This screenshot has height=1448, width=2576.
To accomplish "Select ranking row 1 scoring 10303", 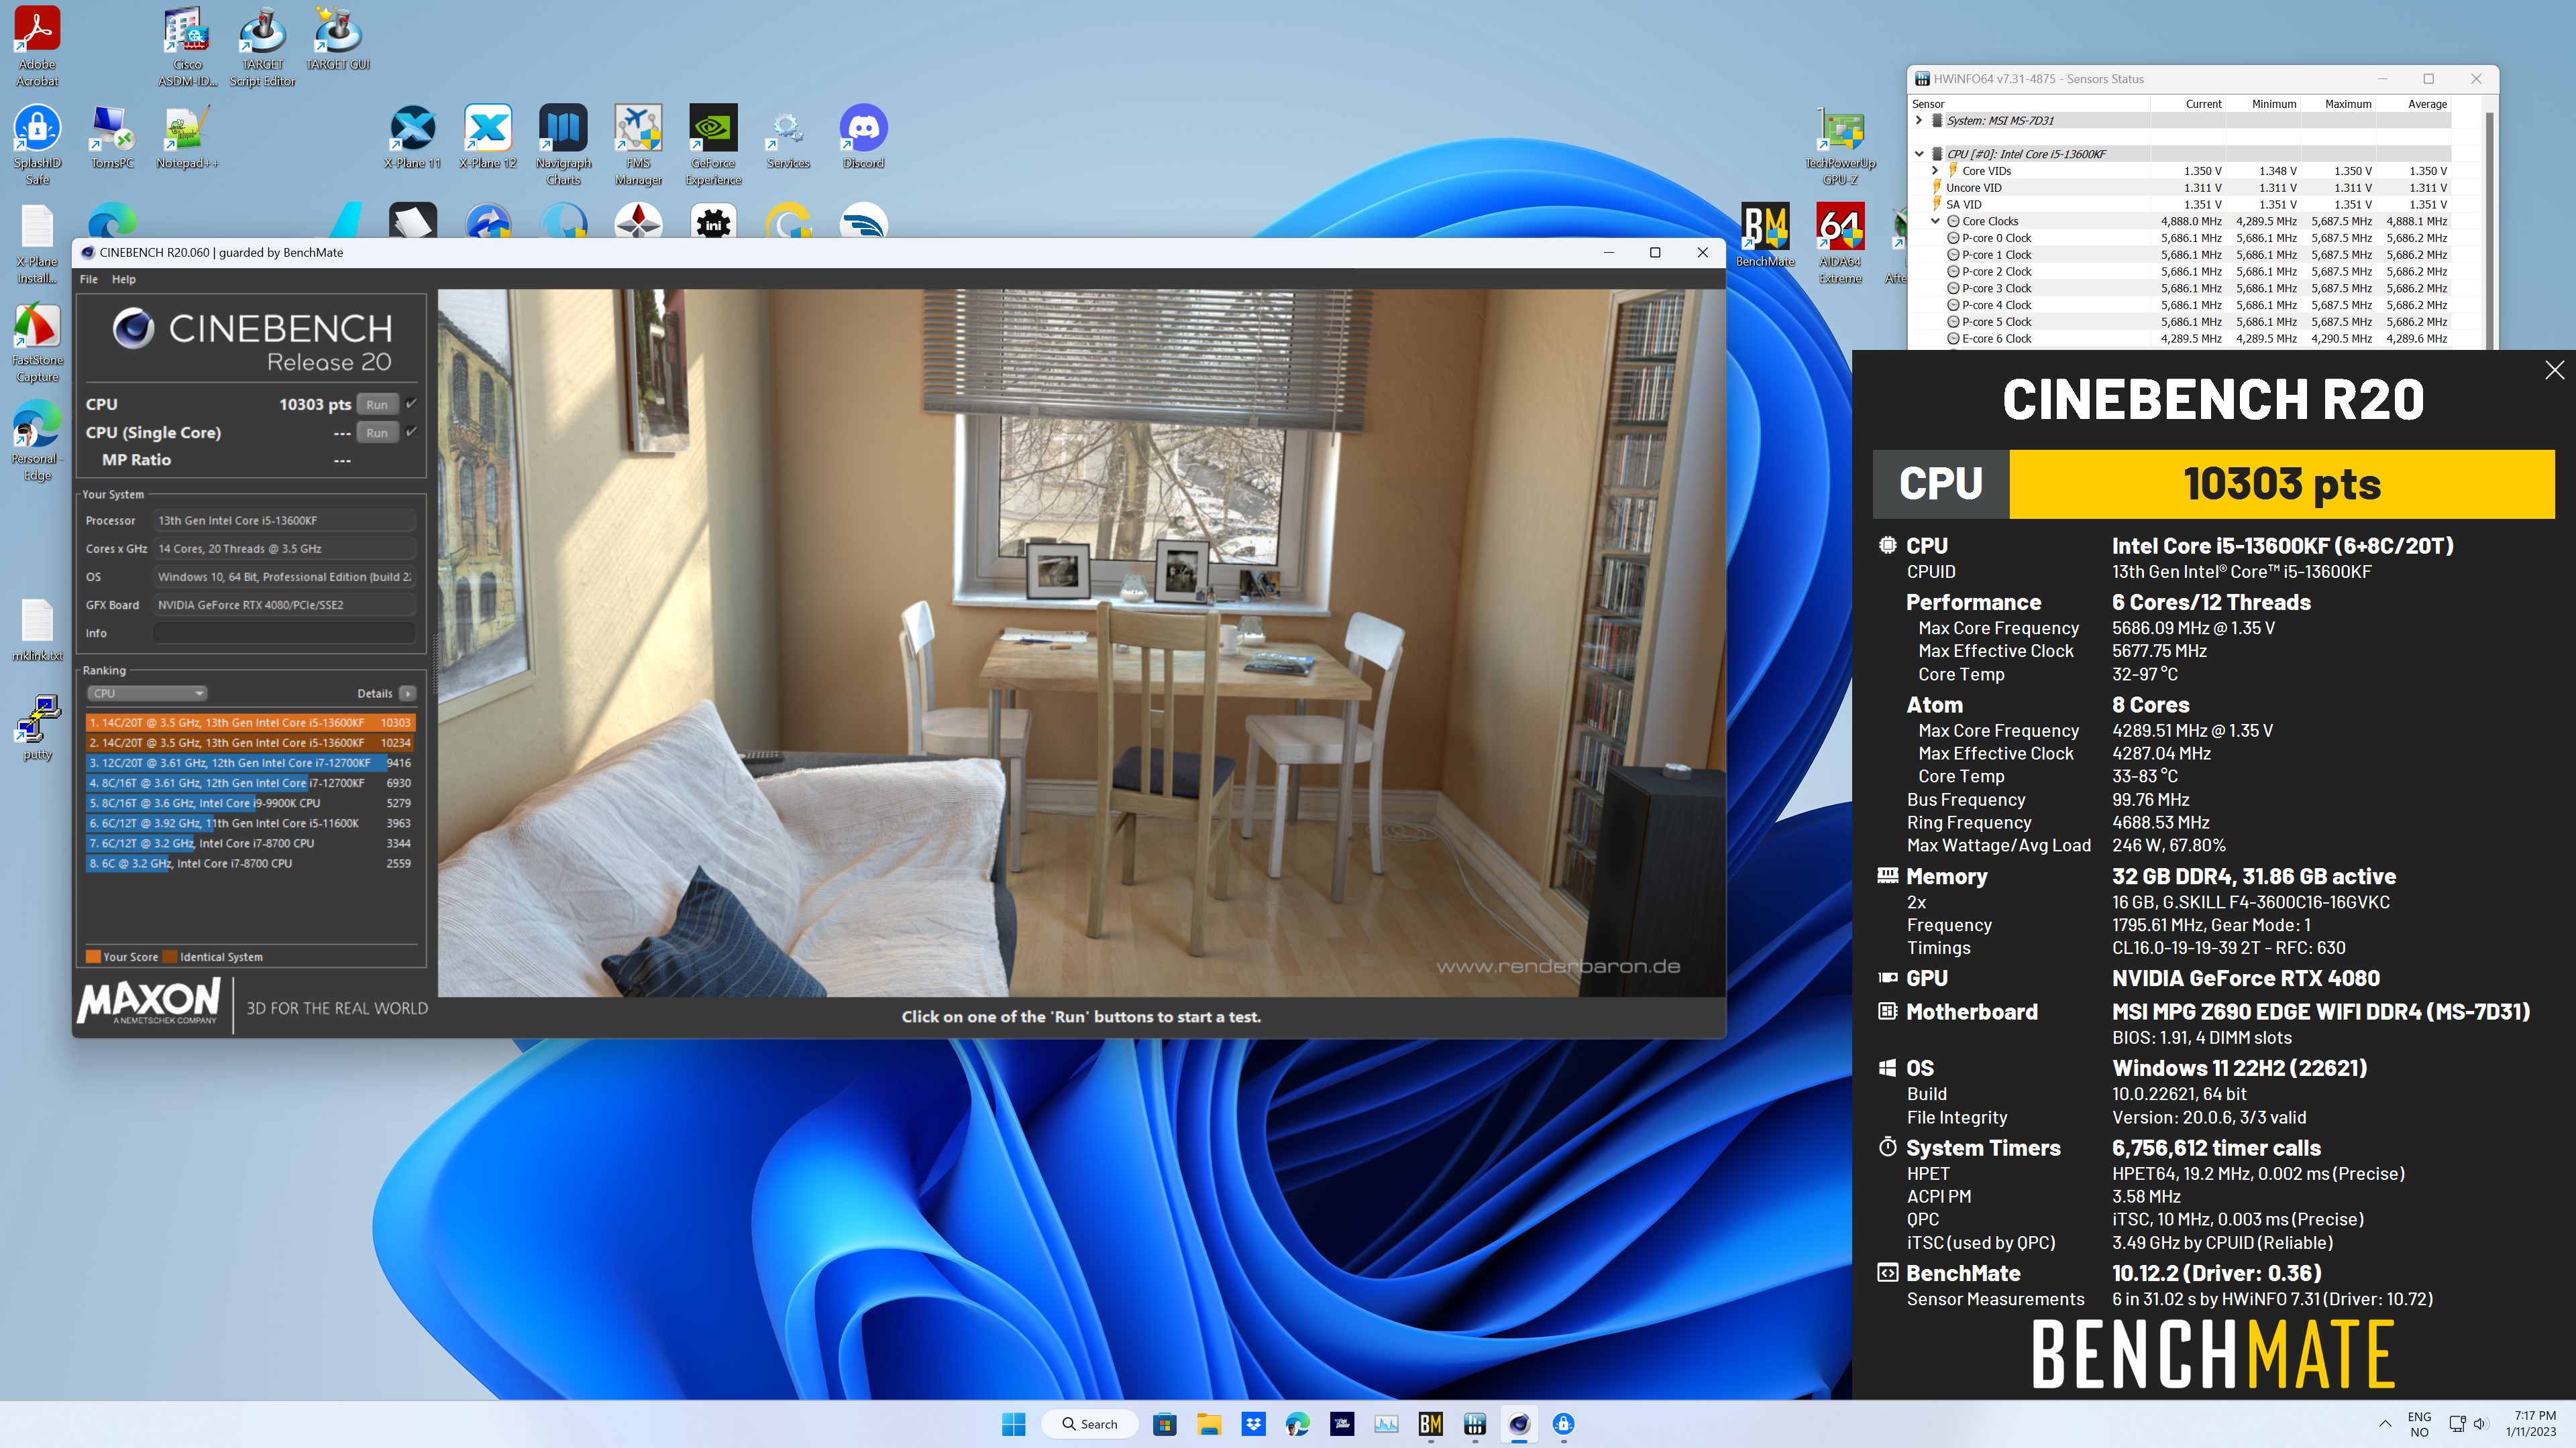I will (249, 723).
